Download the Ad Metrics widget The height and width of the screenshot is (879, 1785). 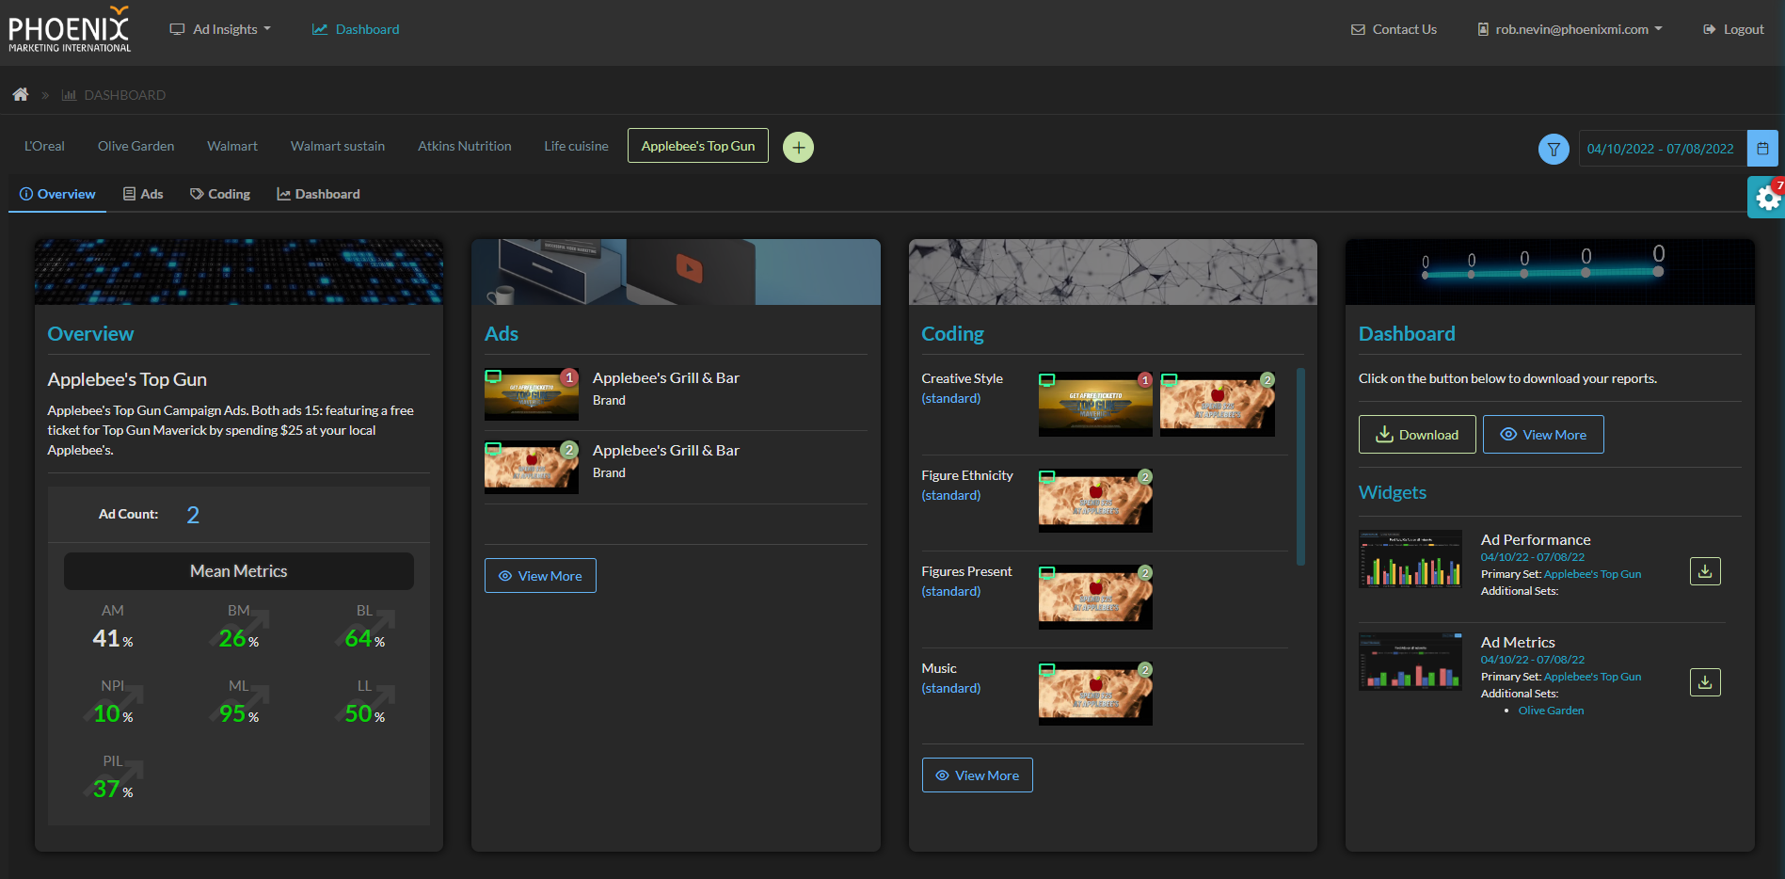(1705, 682)
